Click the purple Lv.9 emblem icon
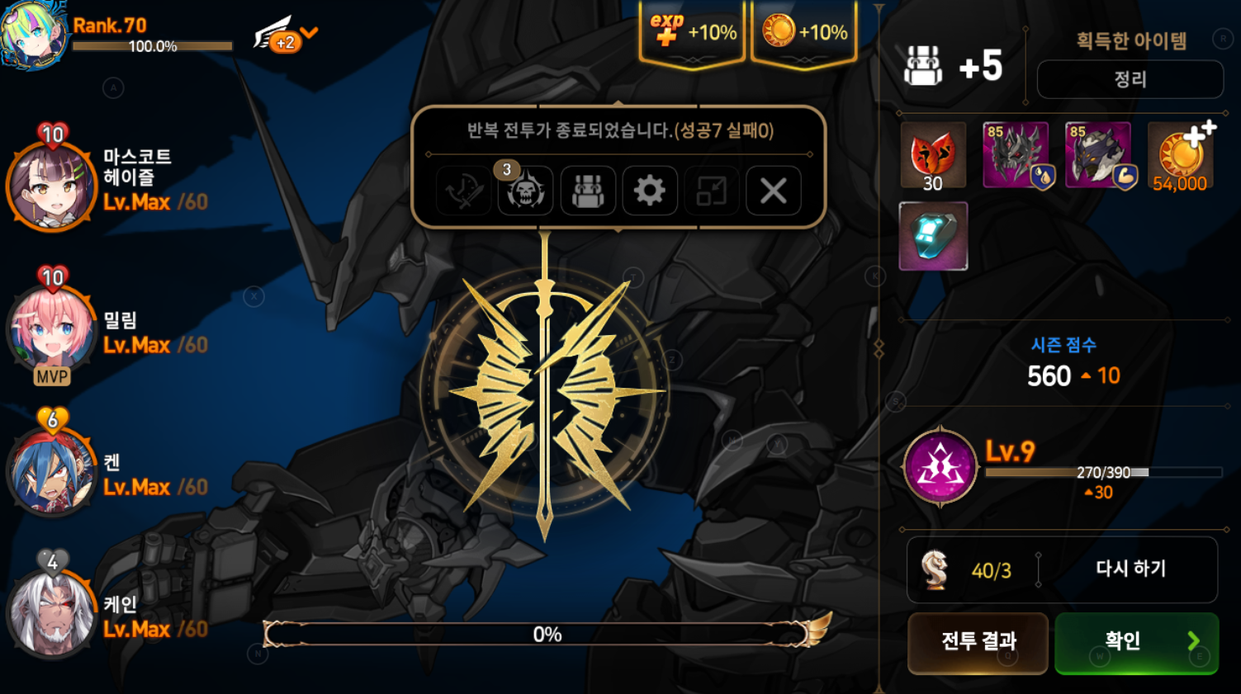1241x694 pixels. pos(940,467)
